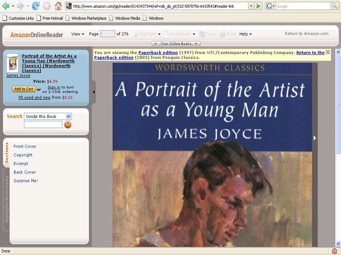341x255 pixels.
Task: Click the Bookmark page icon
Action: pos(167,34)
